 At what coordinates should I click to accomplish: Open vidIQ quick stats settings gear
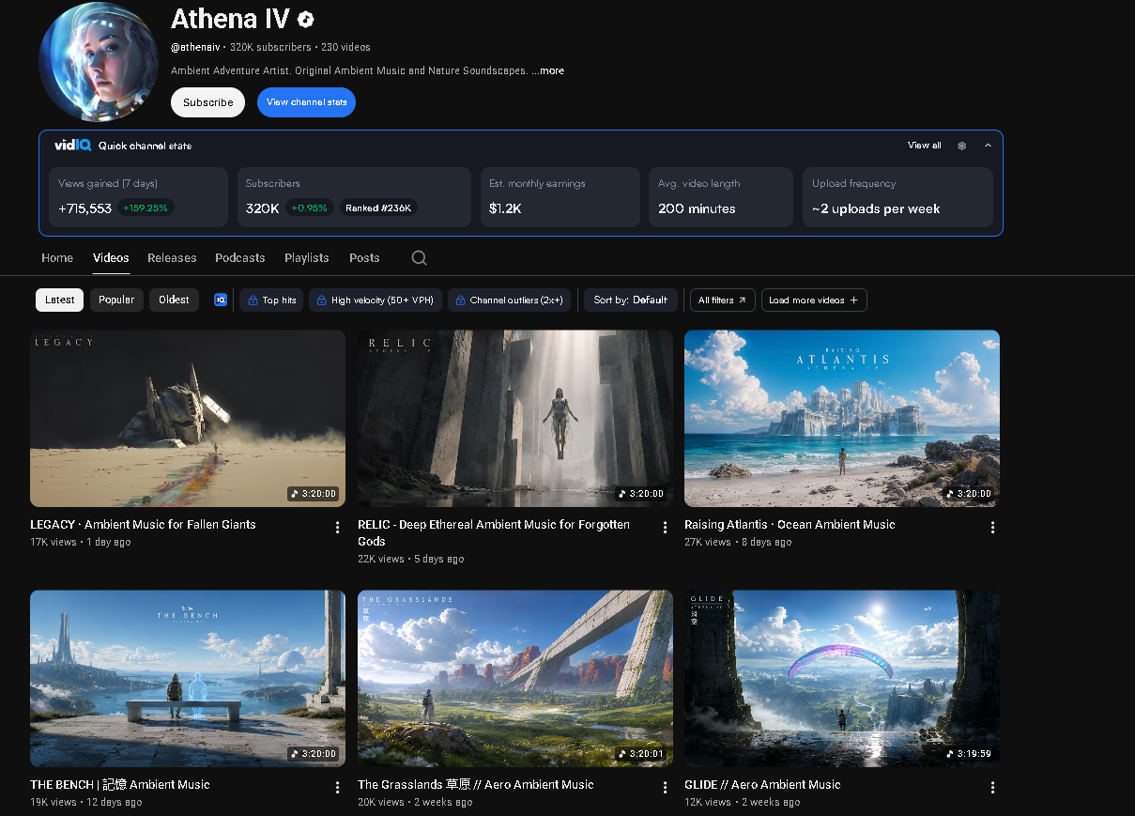(x=961, y=146)
